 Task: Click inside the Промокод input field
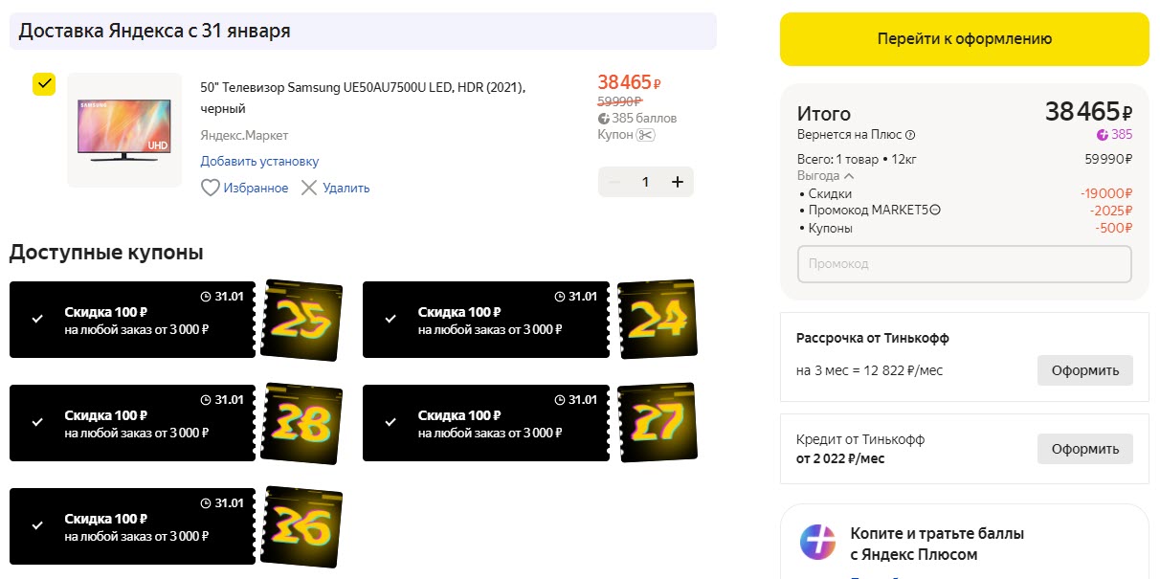pyautogui.click(x=964, y=264)
